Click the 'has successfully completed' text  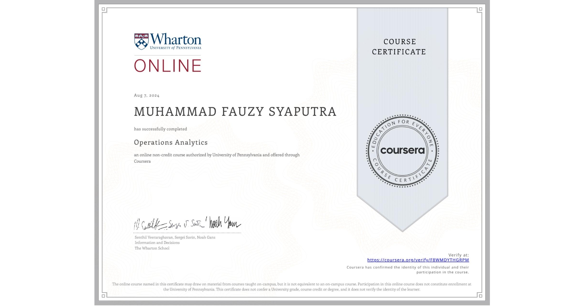click(160, 129)
